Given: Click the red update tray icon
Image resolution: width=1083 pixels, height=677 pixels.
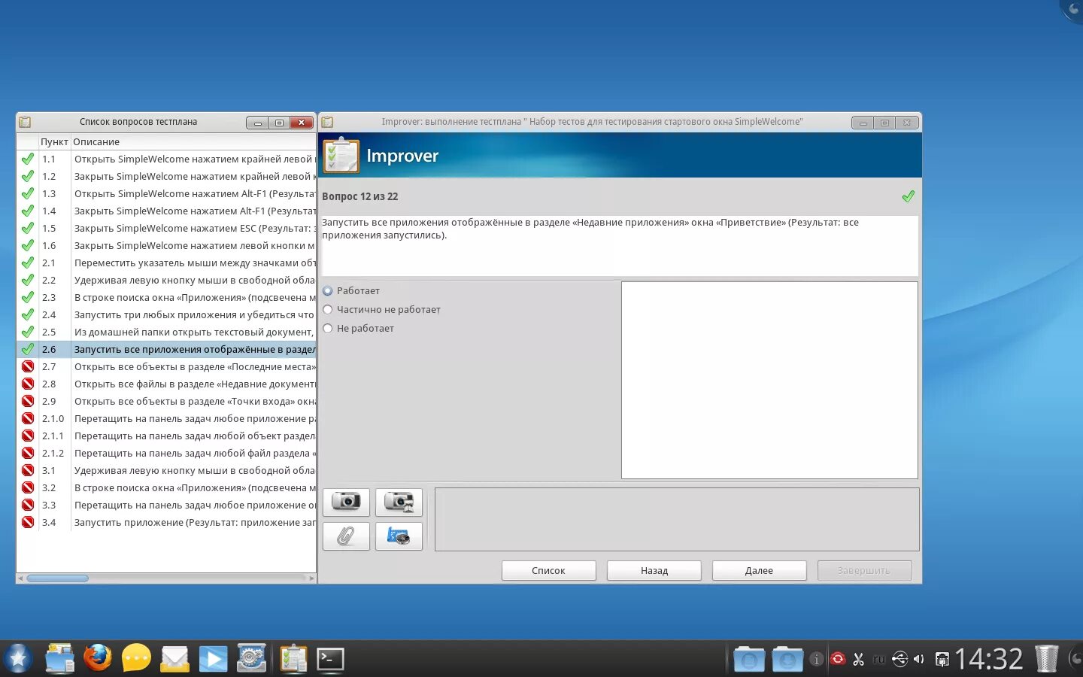Looking at the screenshot, I should [837, 660].
